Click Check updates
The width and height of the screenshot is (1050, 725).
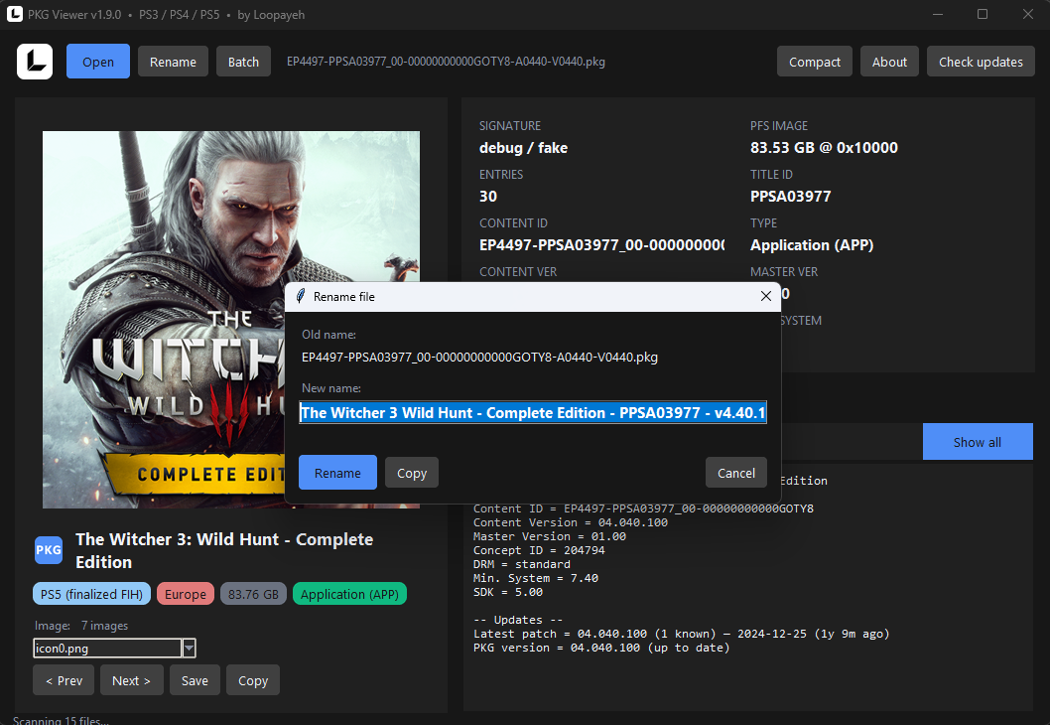click(x=981, y=62)
